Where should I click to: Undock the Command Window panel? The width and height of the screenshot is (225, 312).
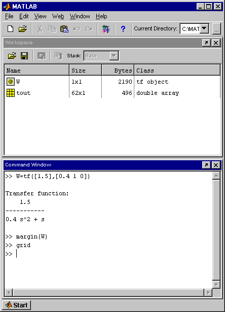(x=206, y=165)
